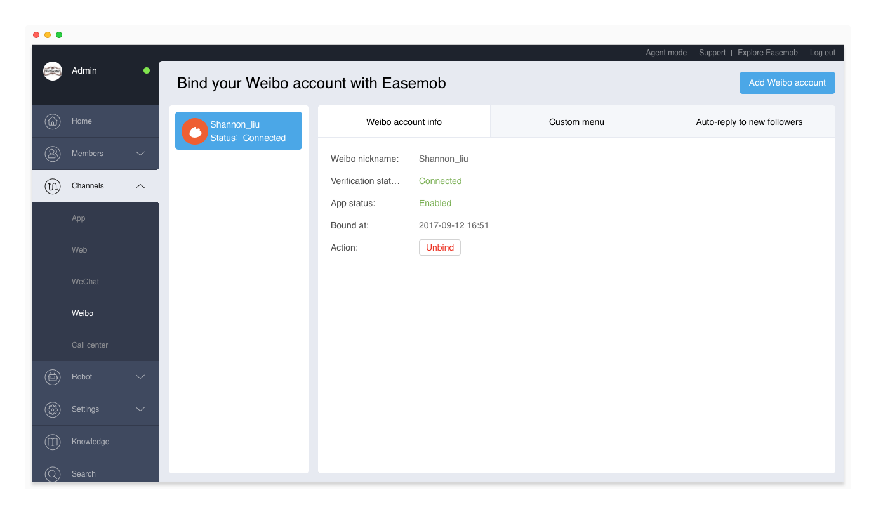
Task: Click the Admin name at top left
Action: pos(84,70)
